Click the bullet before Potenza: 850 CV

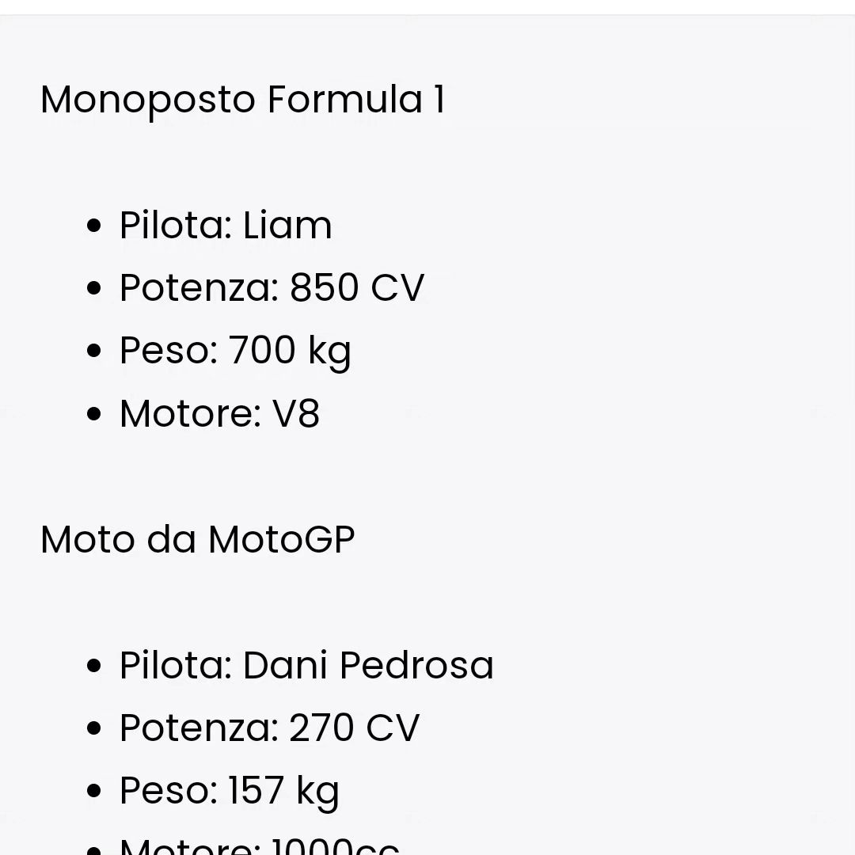93,288
